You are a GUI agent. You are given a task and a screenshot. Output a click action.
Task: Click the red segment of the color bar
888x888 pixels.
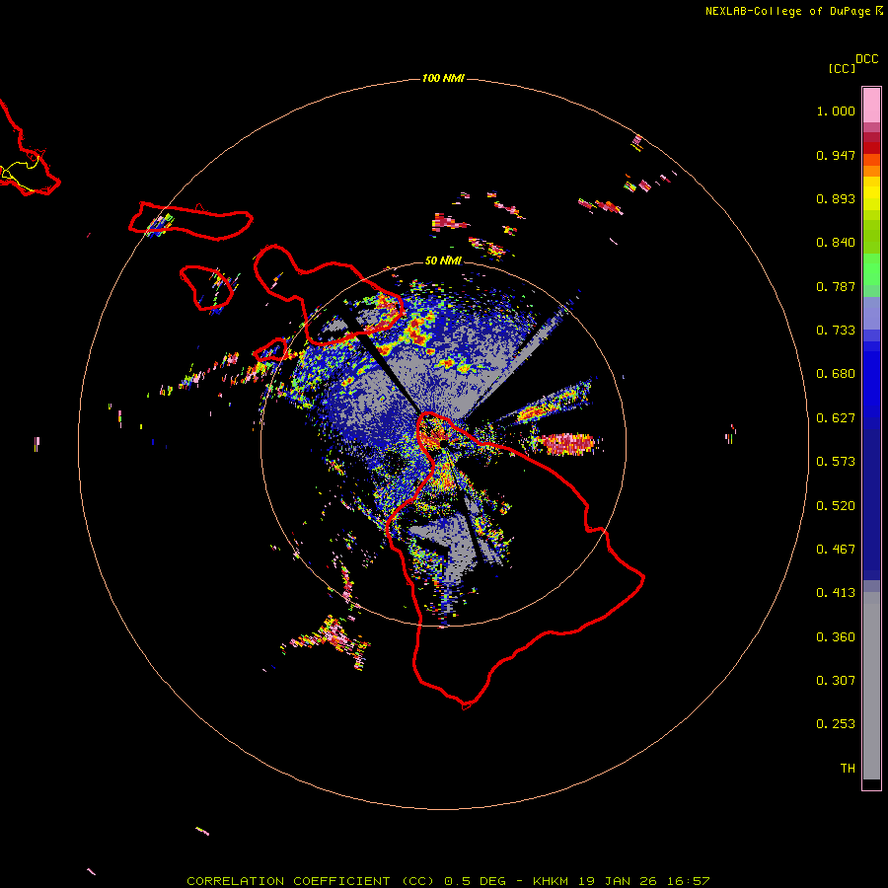click(x=871, y=148)
